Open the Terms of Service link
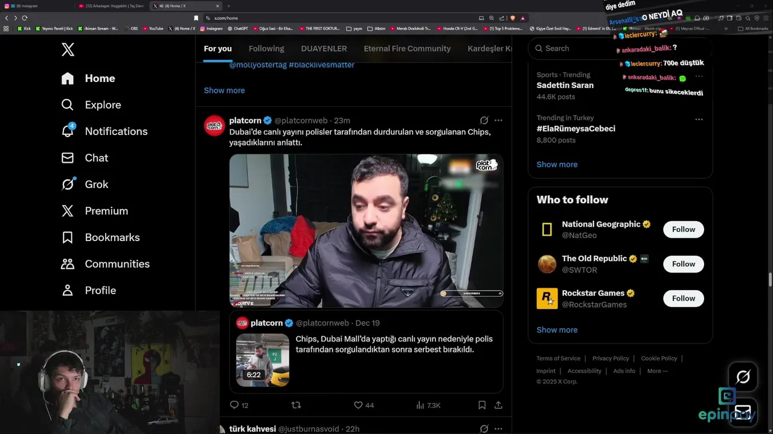 pos(558,358)
